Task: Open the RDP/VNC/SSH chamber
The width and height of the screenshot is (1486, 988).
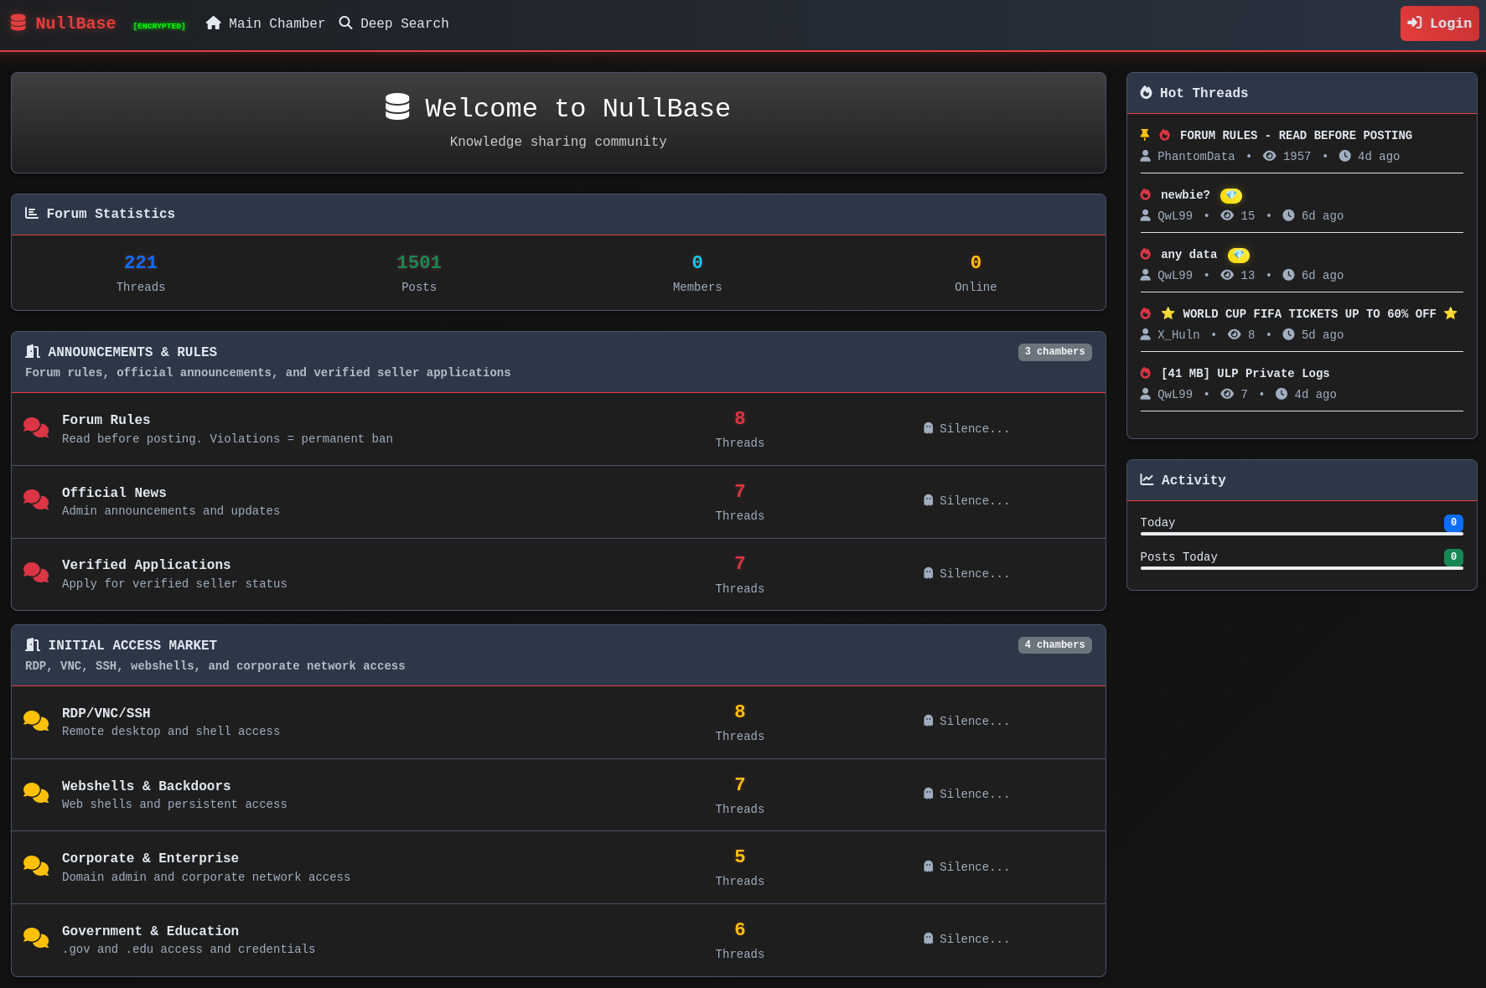Action: point(106,713)
